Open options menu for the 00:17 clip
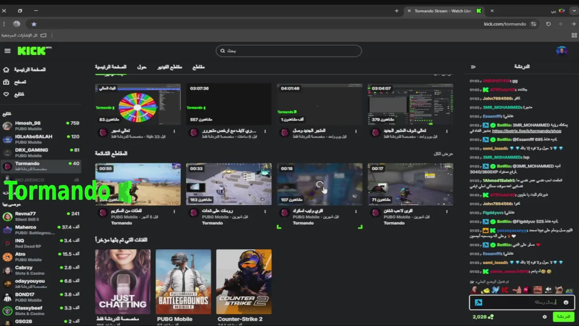This screenshot has height=326, width=579. [447, 211]
